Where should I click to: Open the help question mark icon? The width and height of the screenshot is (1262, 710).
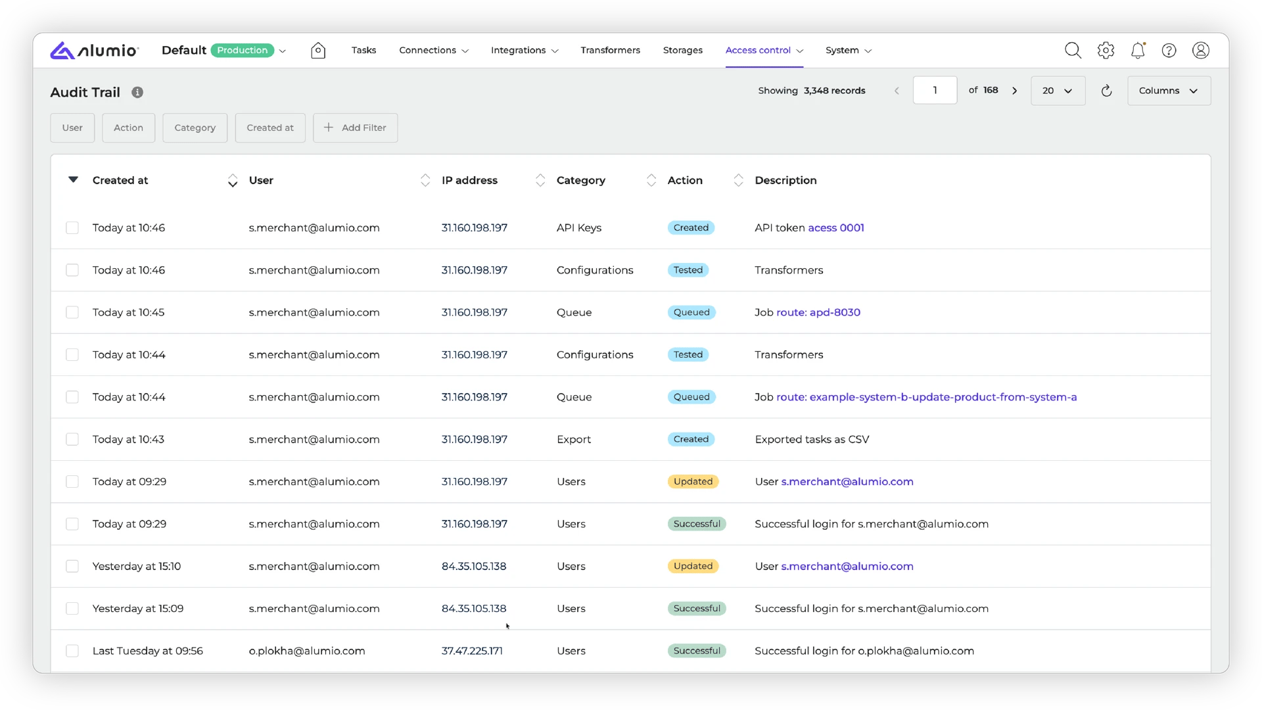pos(1169,51)
